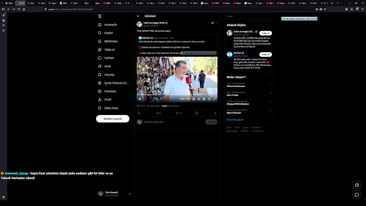This screenshot has width=366, height=206.
Task: Open Cahit Armağan Dilek's profile name
Action: (x=154, y=23)
